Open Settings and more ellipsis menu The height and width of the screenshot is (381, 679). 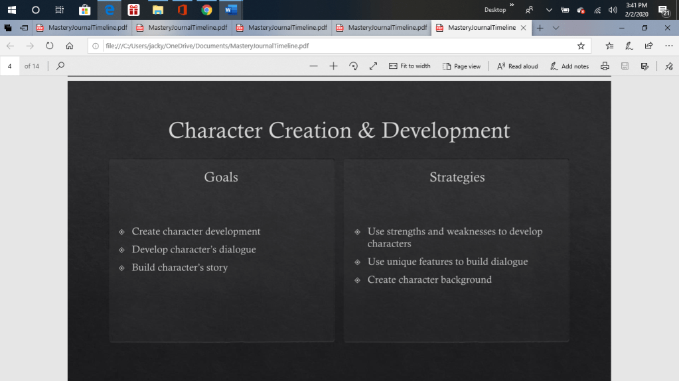tap(668, 46)
